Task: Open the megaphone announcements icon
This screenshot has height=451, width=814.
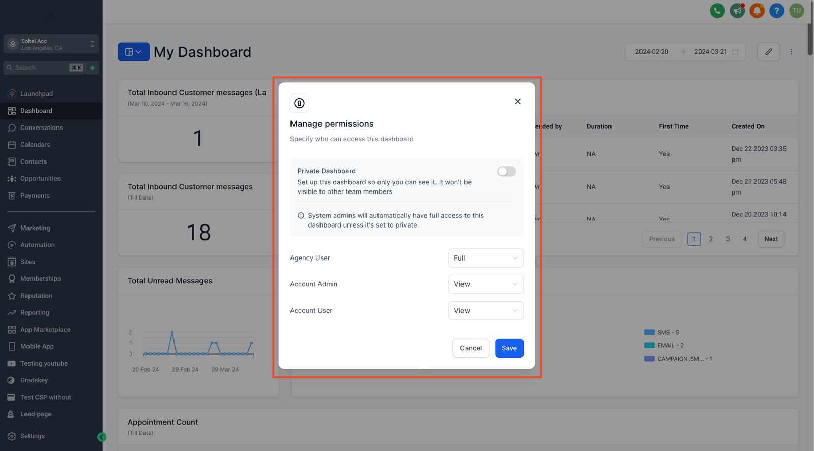Action: 737,11
